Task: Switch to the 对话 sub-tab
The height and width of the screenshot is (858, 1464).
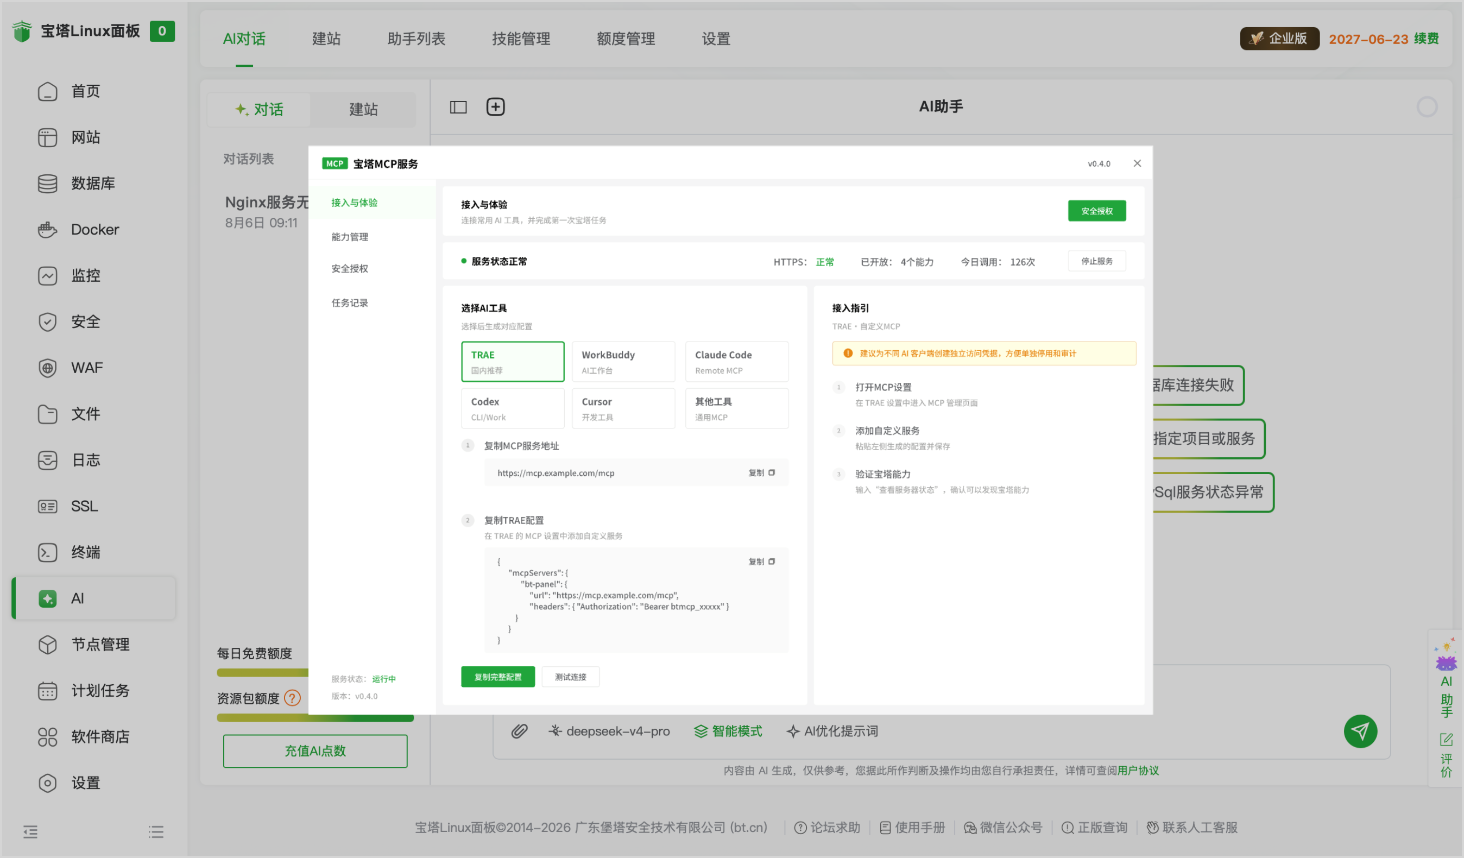Action: (x=259, y=109)
